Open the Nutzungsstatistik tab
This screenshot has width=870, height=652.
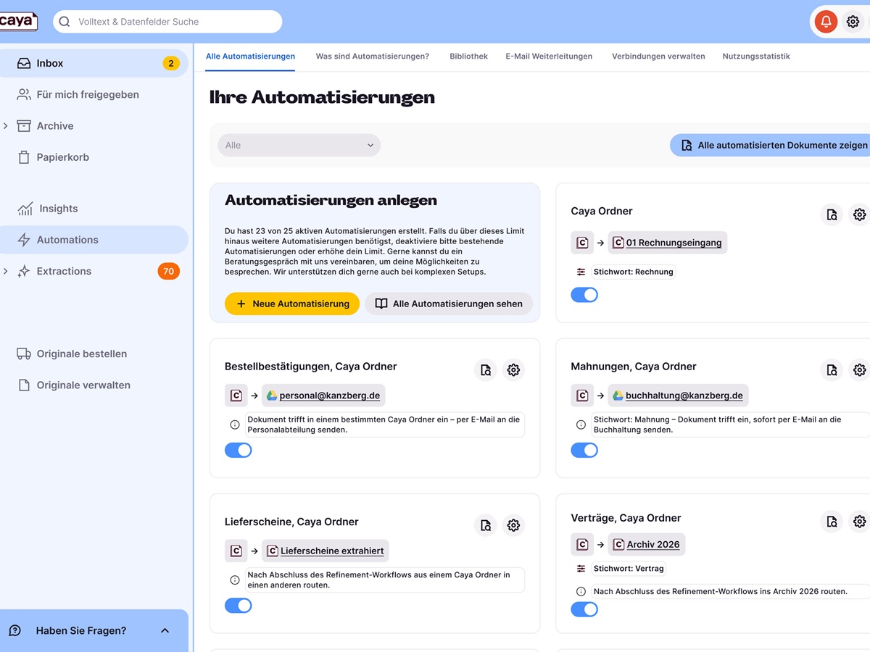(756, 57)
